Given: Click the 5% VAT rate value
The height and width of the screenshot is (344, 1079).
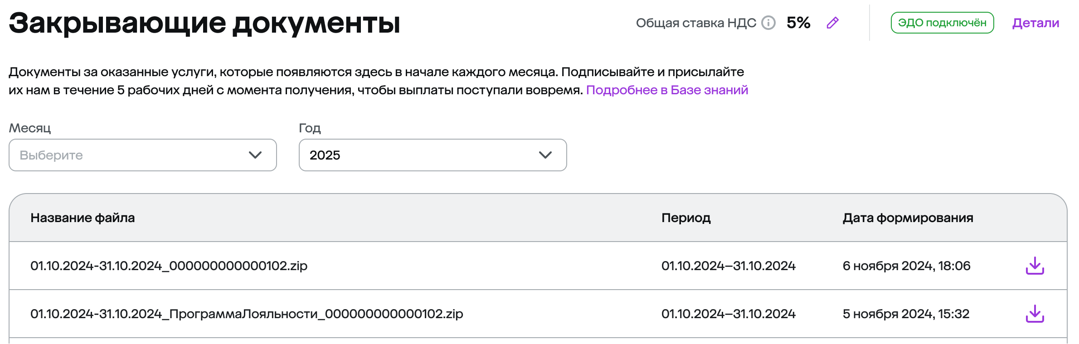Looking at the screenshot, I should click(798, 23).
